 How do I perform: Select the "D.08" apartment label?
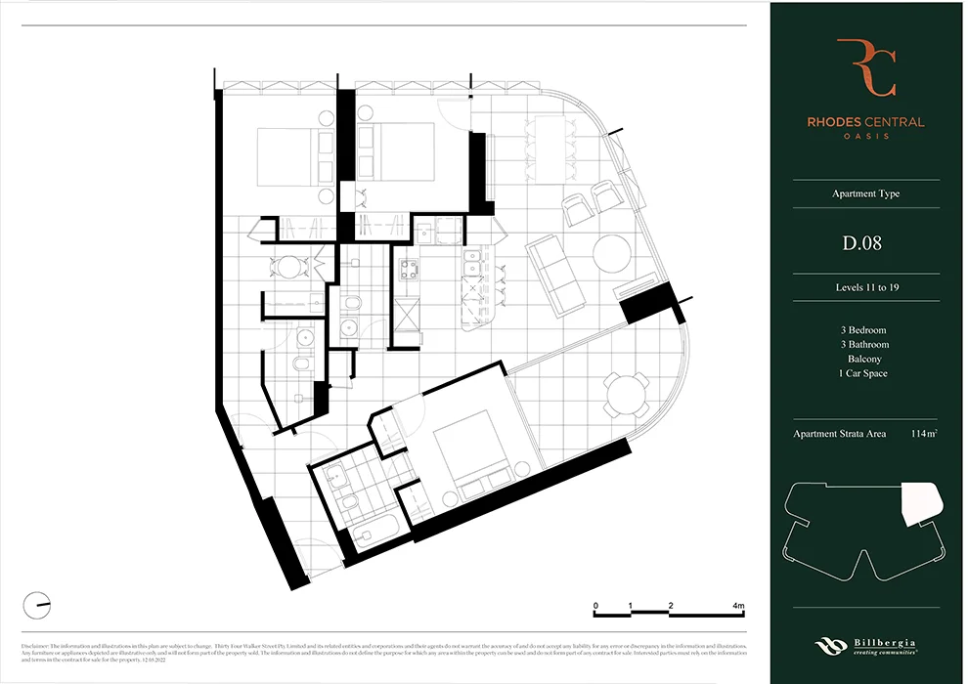pos(862,242)
